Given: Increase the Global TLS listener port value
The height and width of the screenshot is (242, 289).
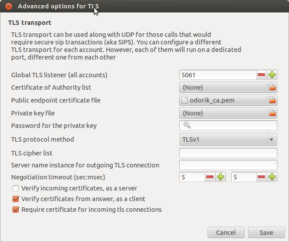Looking at the screenshot, I should point(272,75).
